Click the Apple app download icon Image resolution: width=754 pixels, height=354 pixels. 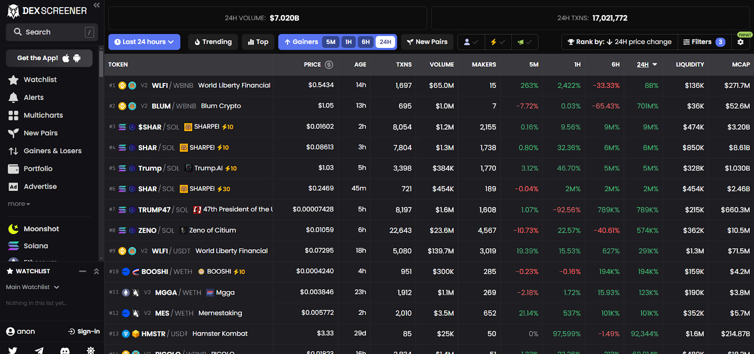(66, 58)
